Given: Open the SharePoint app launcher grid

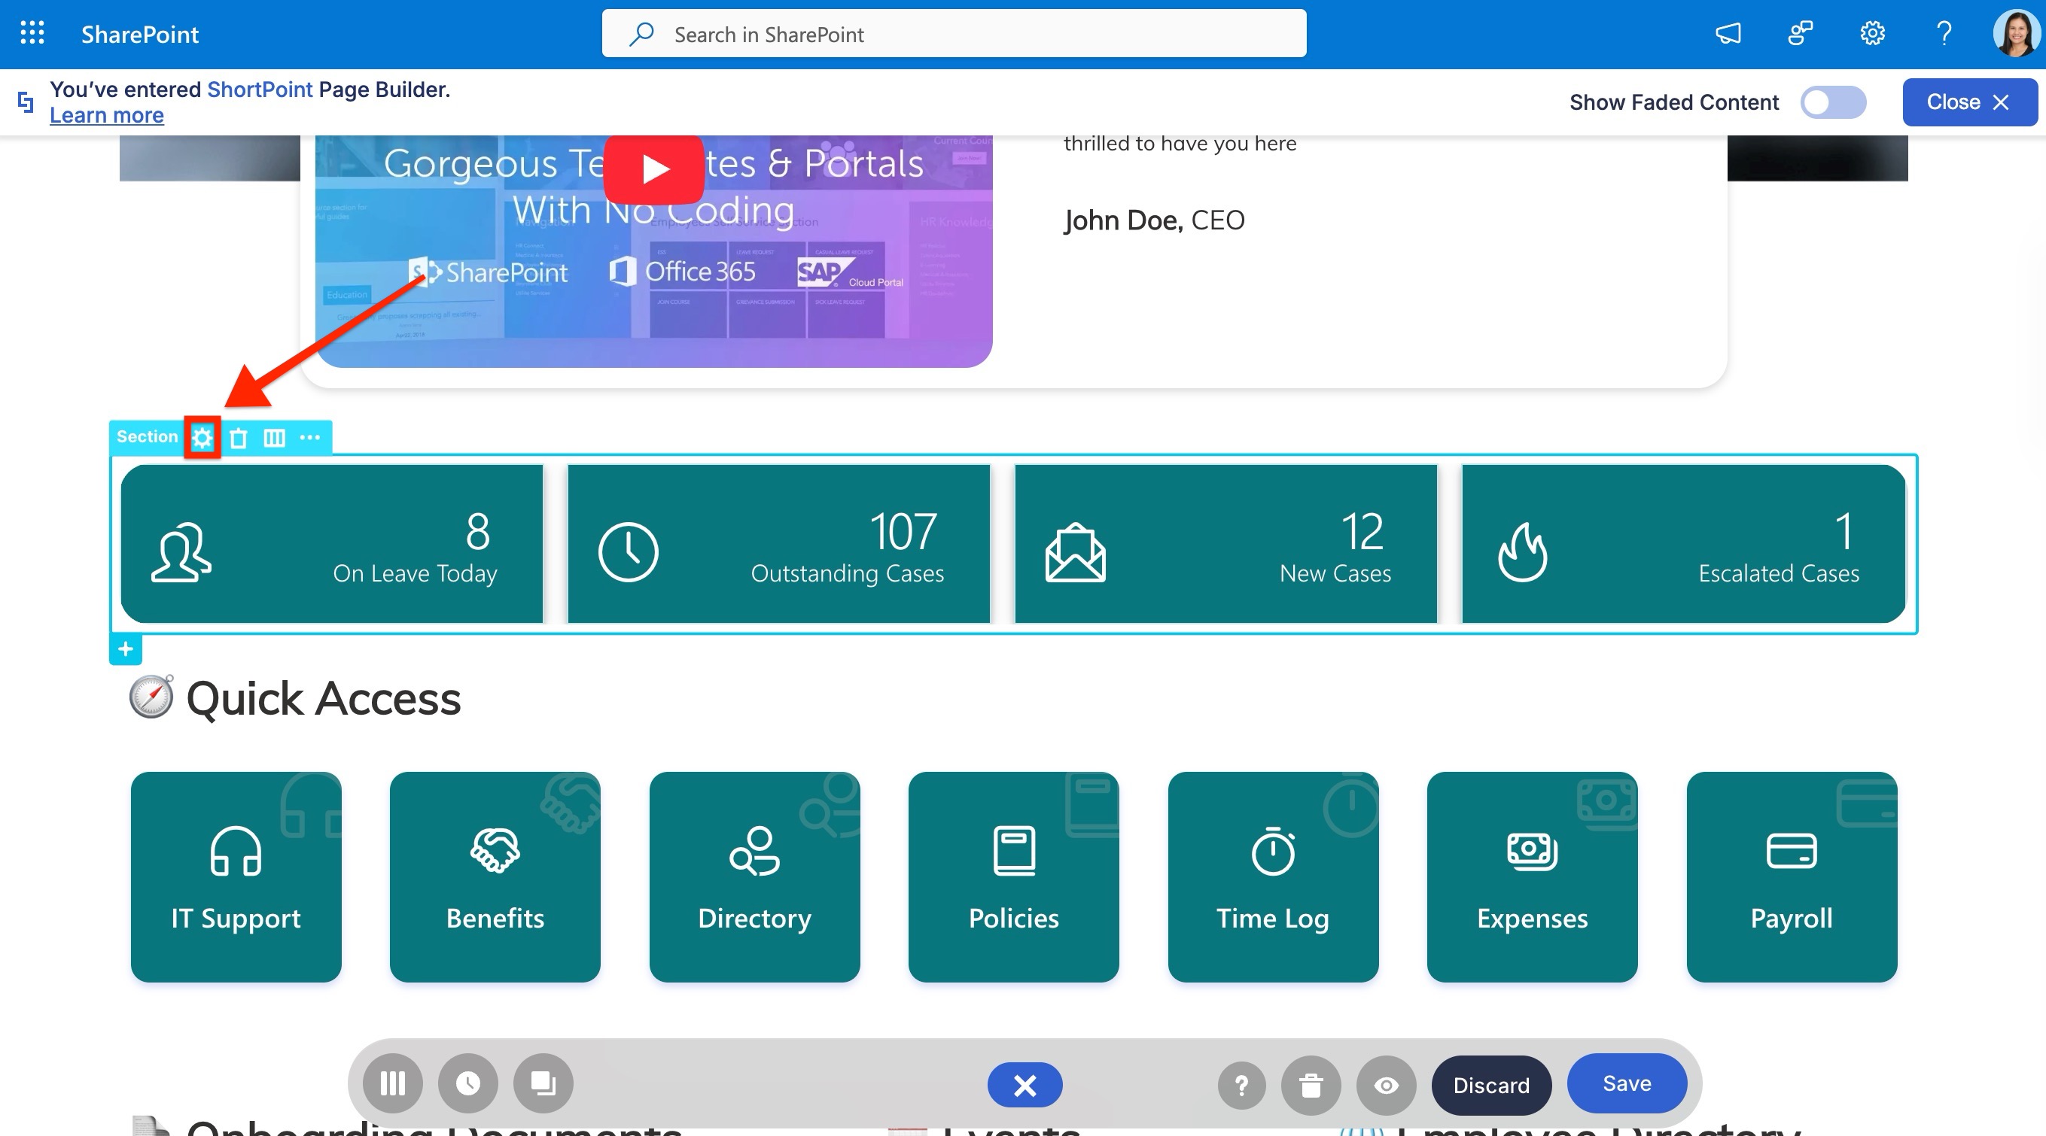Looking at the screenshot, I should pos(32,33).
